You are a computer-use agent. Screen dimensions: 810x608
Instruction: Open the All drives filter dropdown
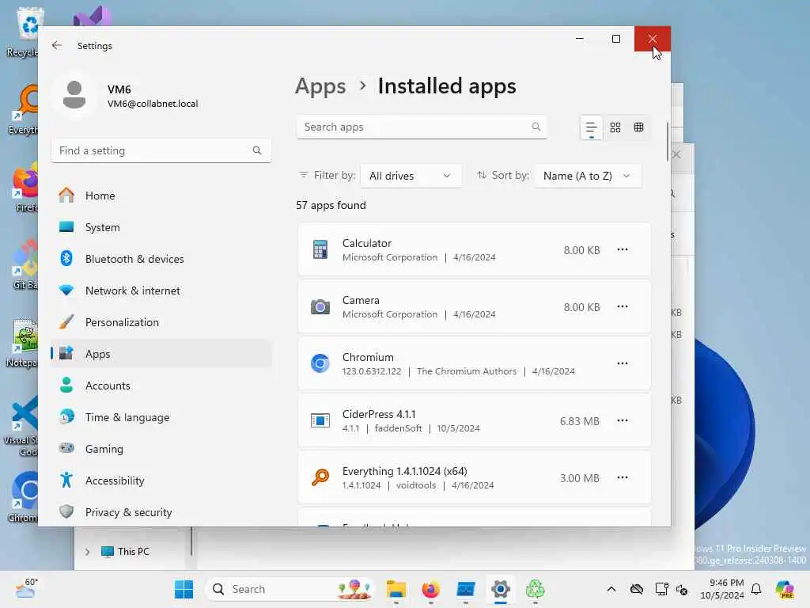(x=411, y=176)
